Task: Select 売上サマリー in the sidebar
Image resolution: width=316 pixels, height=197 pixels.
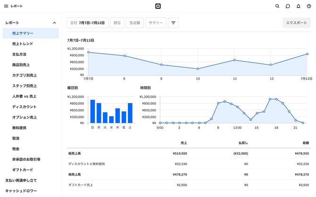Action: tap(31, 33)
